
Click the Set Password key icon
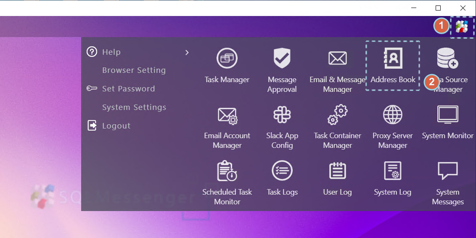[x=92, y=89]
